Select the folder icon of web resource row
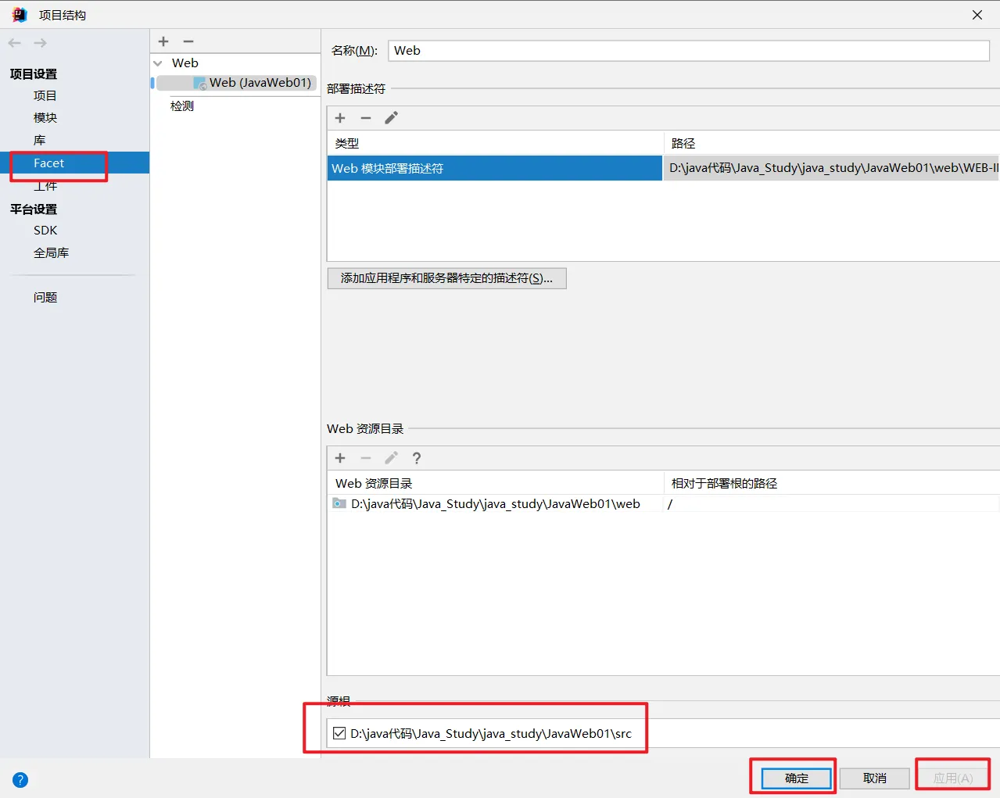Image resolution: width=1000 pixels, height=798 pixels. (x=339, y=503)
